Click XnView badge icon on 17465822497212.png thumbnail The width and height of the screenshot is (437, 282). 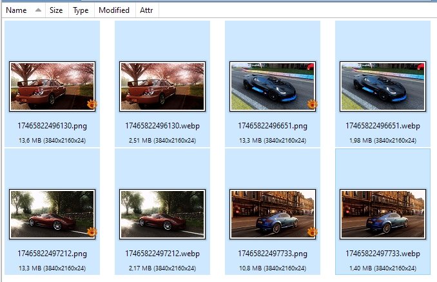(x=92, y=232)
